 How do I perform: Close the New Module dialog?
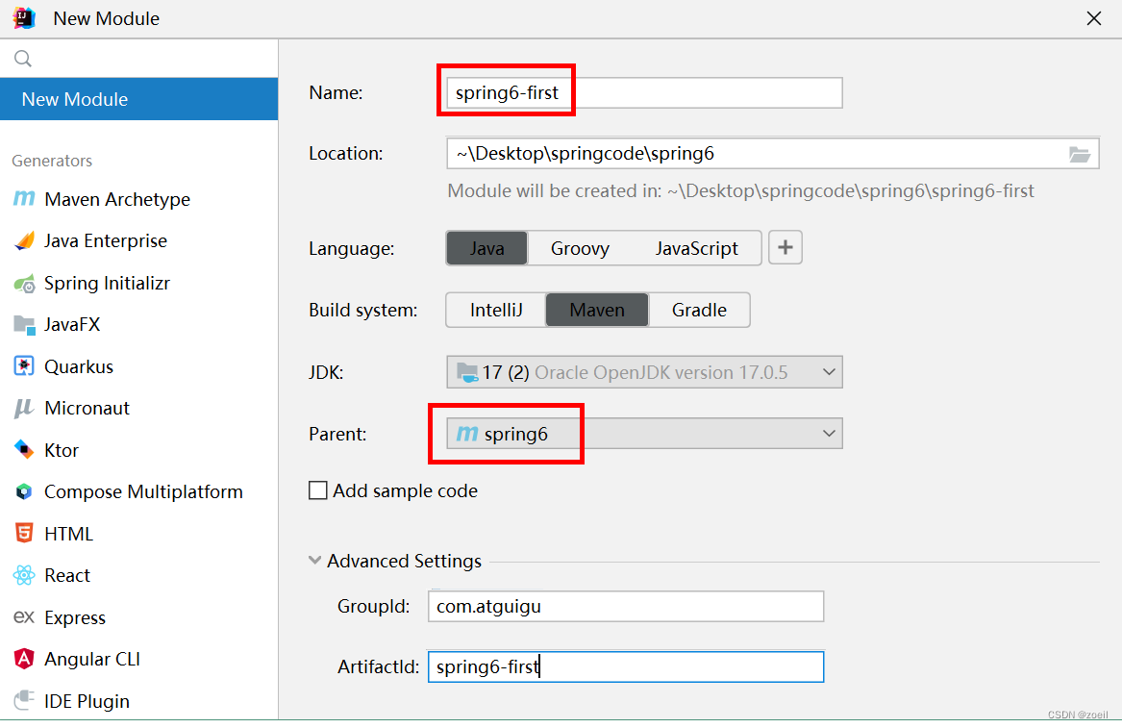(1094, 18)
